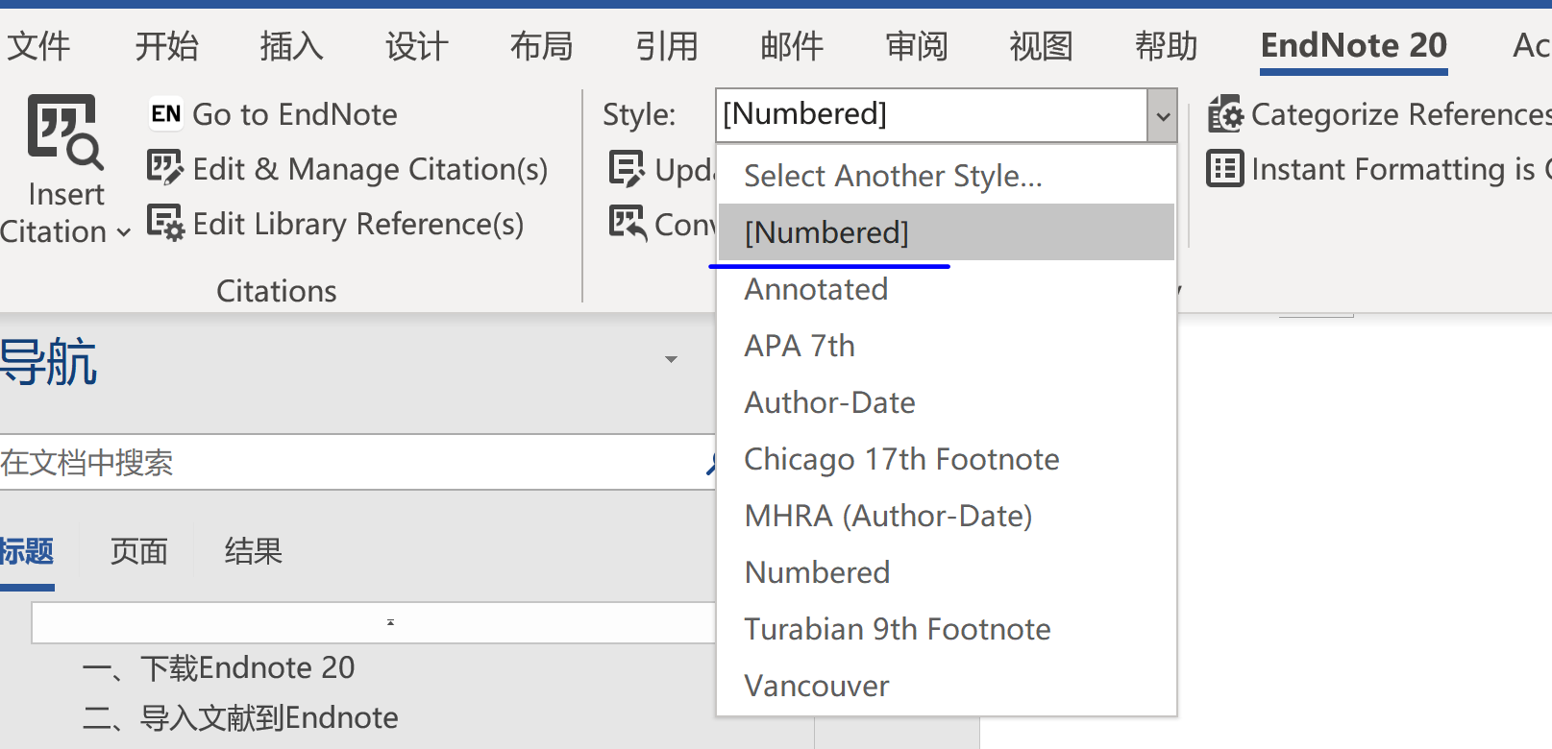Open the Insert Citation dropdown arrow
The width and height of the screenshot is (1552, 749).
[x=123, y=232]
